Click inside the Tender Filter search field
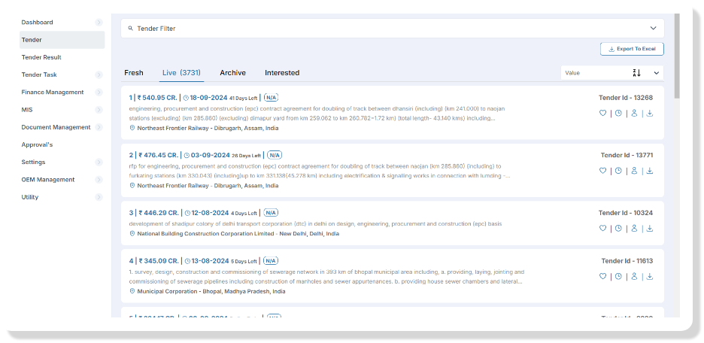The width and height of the screenshot is (704, 343). click(x=376, y=29)
